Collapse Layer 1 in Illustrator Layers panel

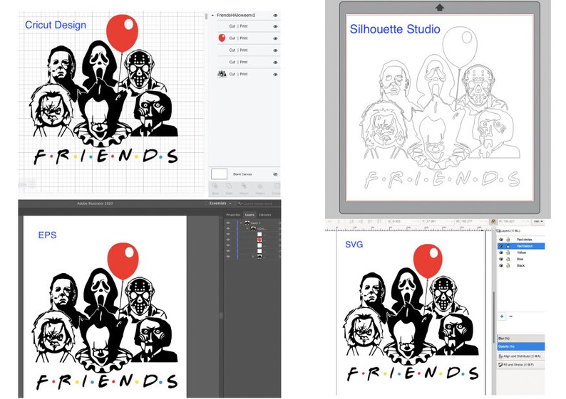tap(241, 223)
